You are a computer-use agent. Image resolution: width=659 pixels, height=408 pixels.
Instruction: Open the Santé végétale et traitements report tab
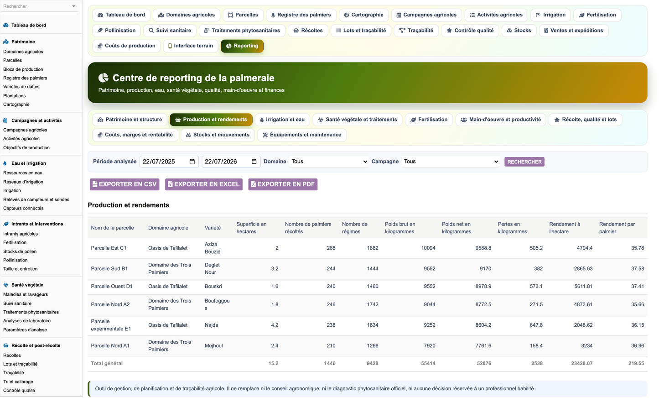pos(358,120)
